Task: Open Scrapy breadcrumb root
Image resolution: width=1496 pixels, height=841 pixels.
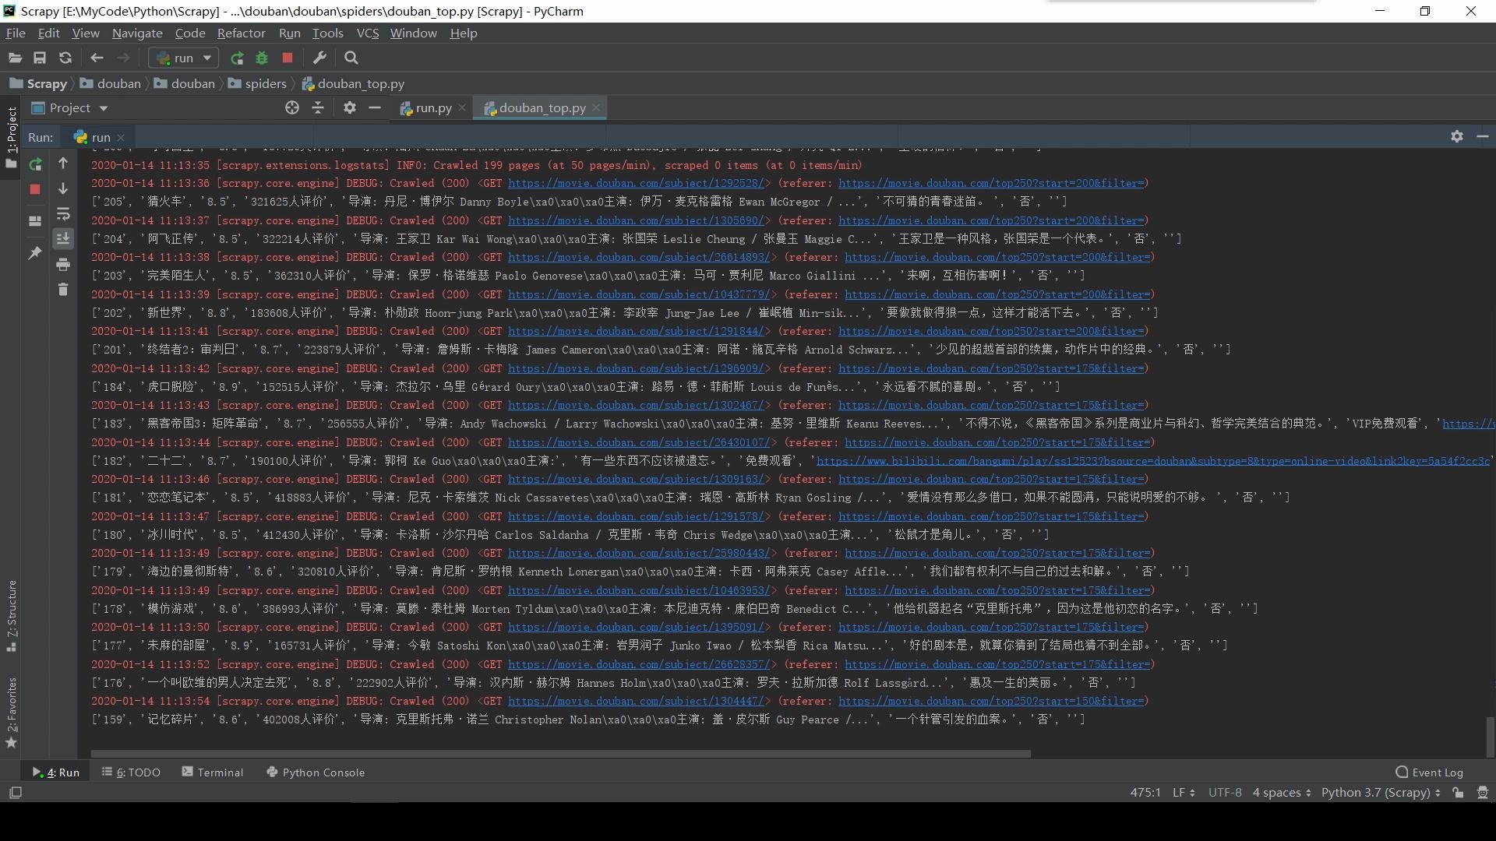Action: coord(39,83)
